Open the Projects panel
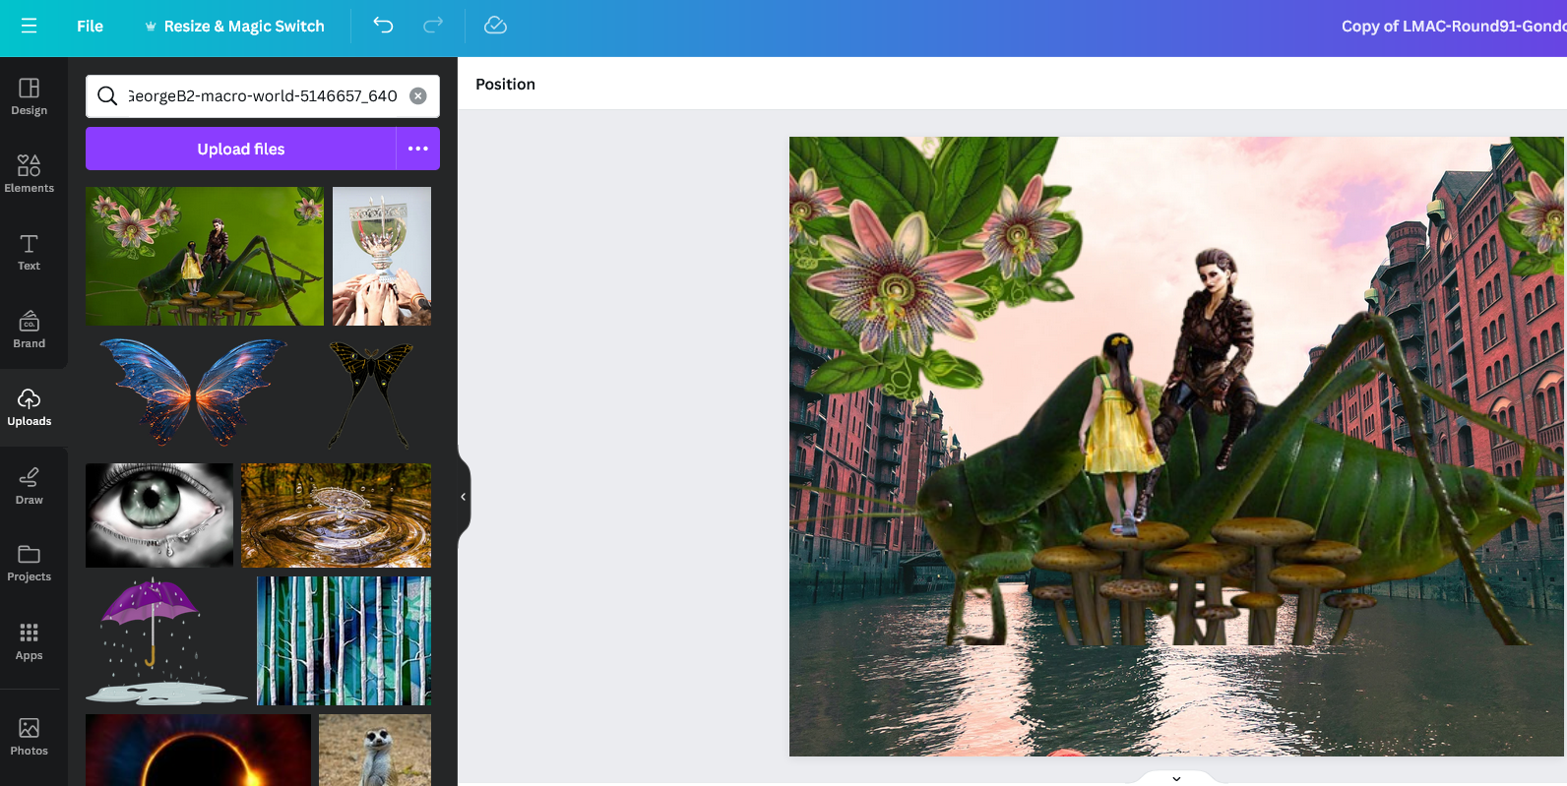 tap(30, 564)
